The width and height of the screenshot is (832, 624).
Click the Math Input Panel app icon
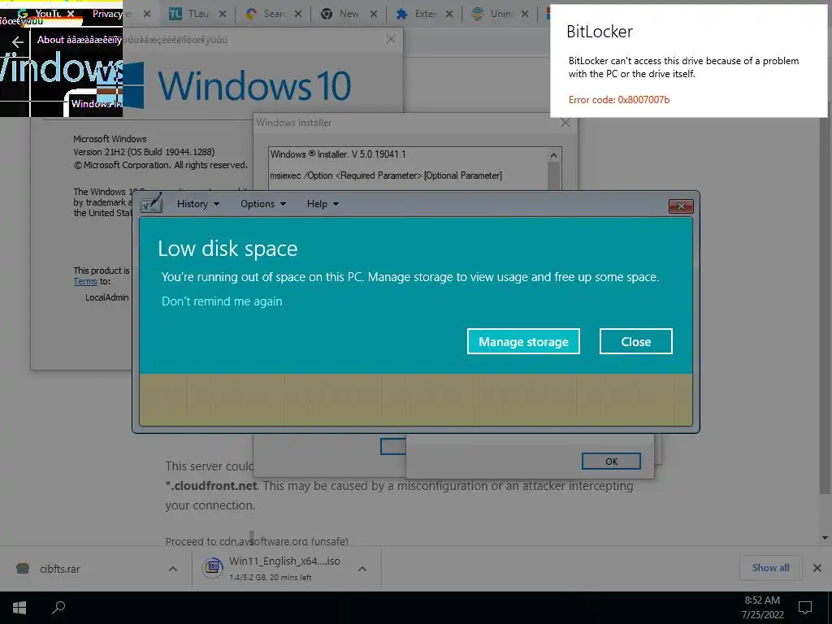tap(151, 203)
